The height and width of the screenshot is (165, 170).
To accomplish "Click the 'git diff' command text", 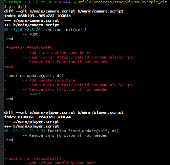I will pyautogui.click(x=18, y=7).
